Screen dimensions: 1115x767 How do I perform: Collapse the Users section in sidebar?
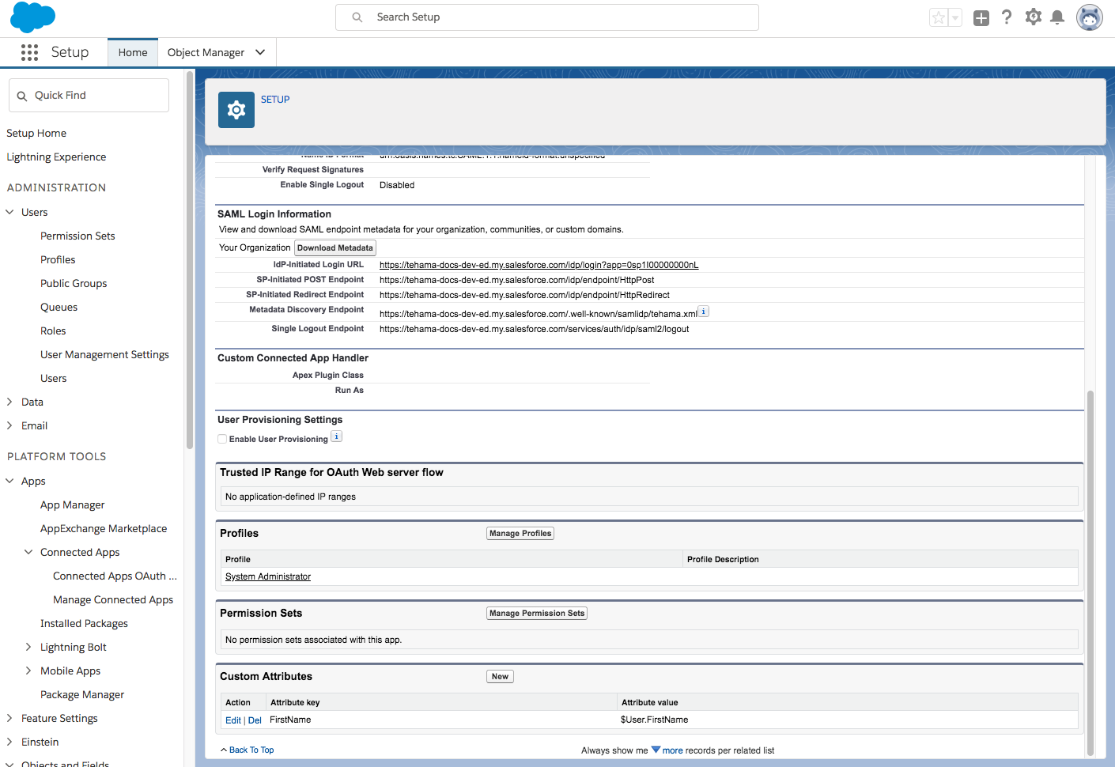tap(9, 212)
